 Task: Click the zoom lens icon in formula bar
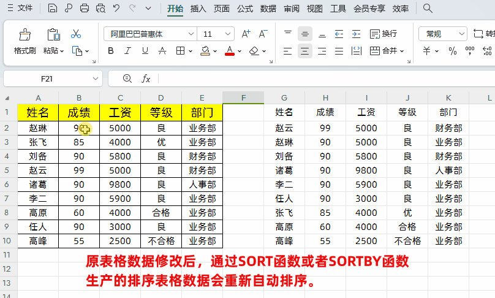click(127, 78)
